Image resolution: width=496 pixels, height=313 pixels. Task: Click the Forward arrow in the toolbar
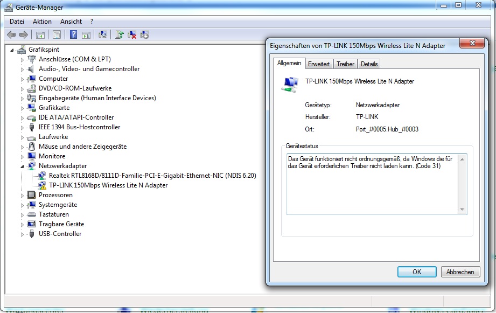[24, 34]
